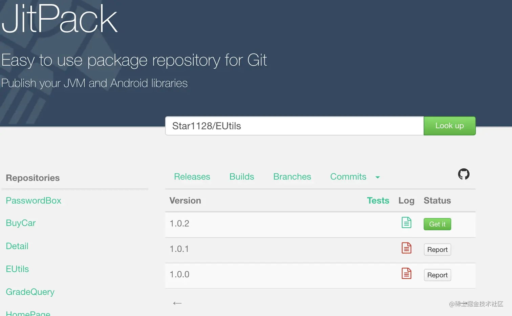Open the red build log for version 1.0.1

coord(406,248)
